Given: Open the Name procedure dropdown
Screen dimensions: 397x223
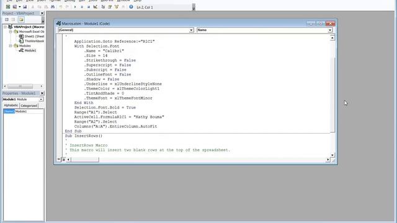Looking at the screenshot, I should (x=330, y=30).
